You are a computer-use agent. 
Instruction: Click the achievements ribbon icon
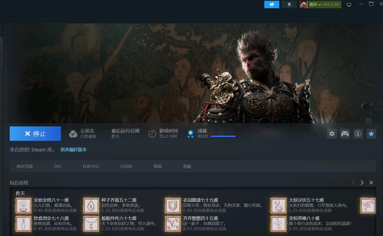(x=191, y=134)
